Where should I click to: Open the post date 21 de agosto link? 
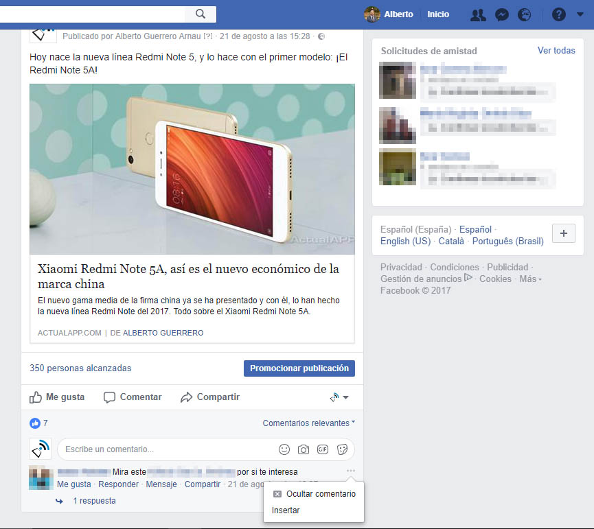[265, 36]
